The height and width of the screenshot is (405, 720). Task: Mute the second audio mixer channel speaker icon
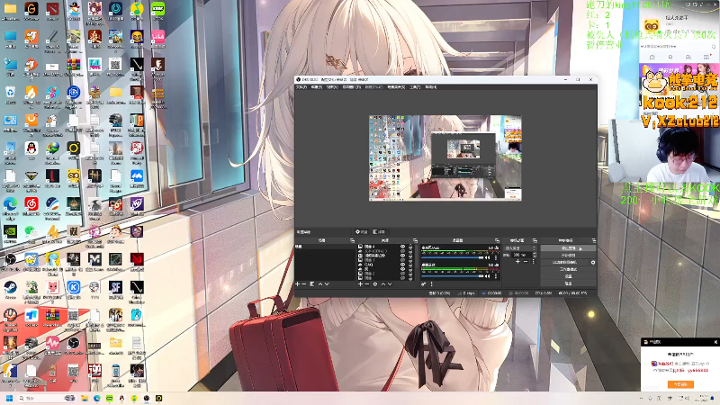click(x=487, y=276)
